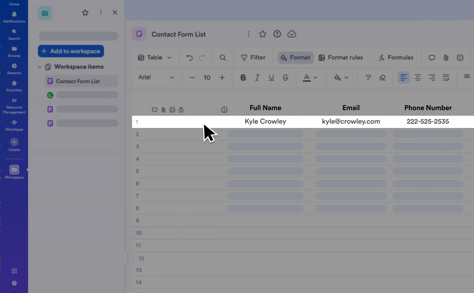
Task: Select the paint format tool
Action: point(368,78)
